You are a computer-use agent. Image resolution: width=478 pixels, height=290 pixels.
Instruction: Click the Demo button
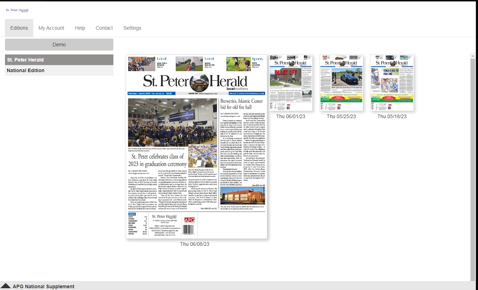click(59, 44)
